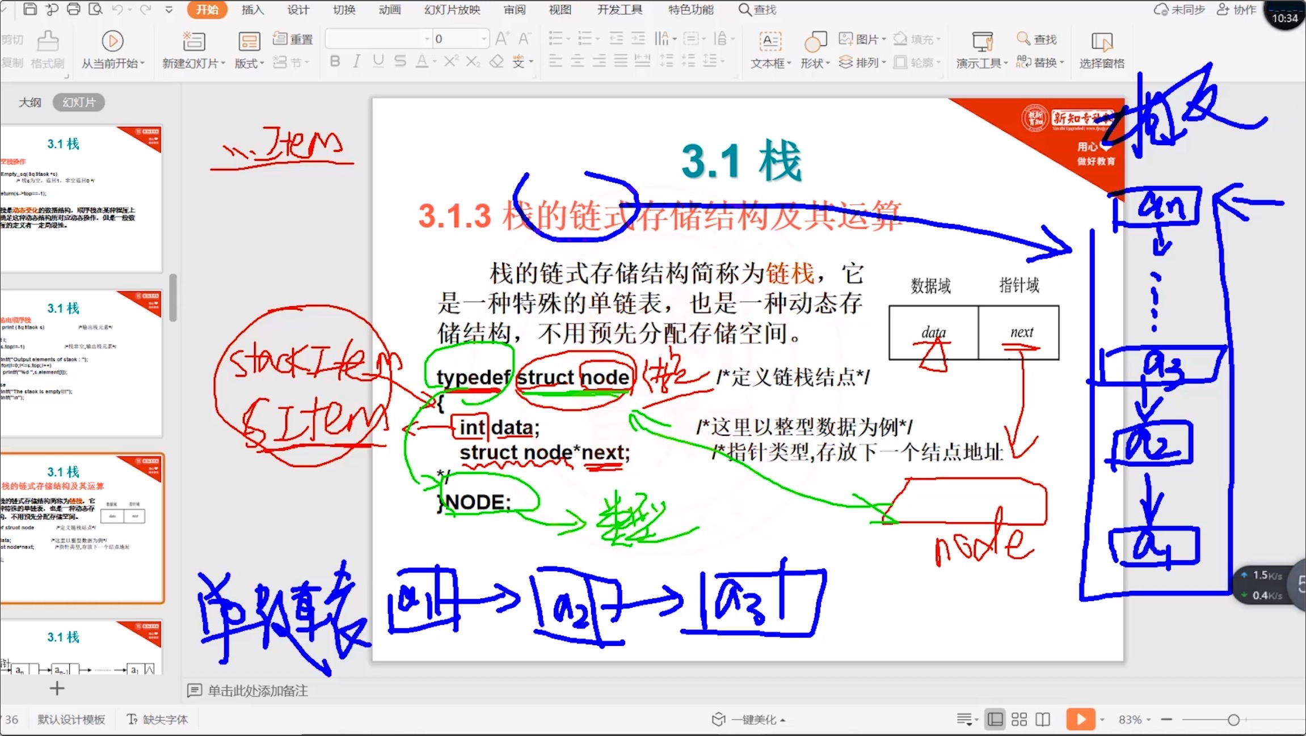Adjust the zoom slider handle

click(x=1233, y=720)
